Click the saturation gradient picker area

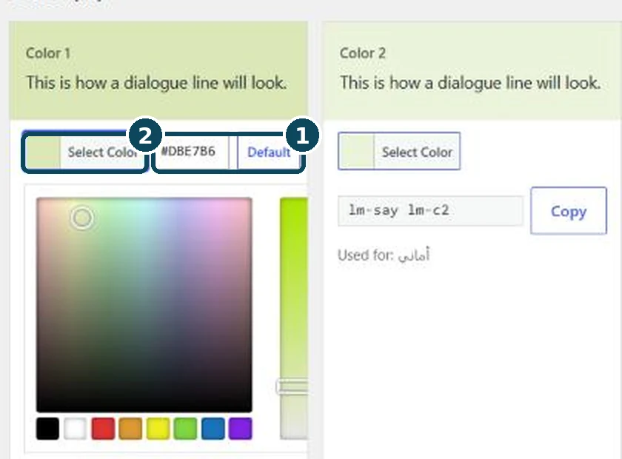pos(144,305)
